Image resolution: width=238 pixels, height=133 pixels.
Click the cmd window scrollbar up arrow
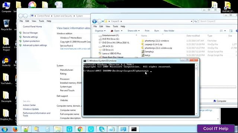point(196,65)
